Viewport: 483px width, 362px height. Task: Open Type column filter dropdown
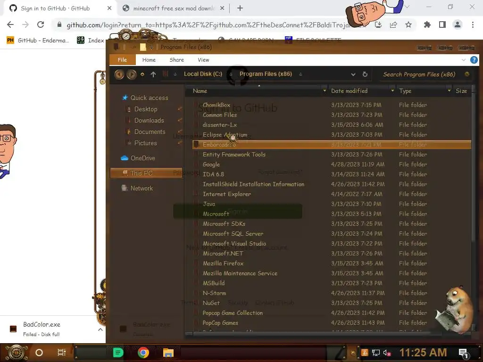[x=449, y=91]
